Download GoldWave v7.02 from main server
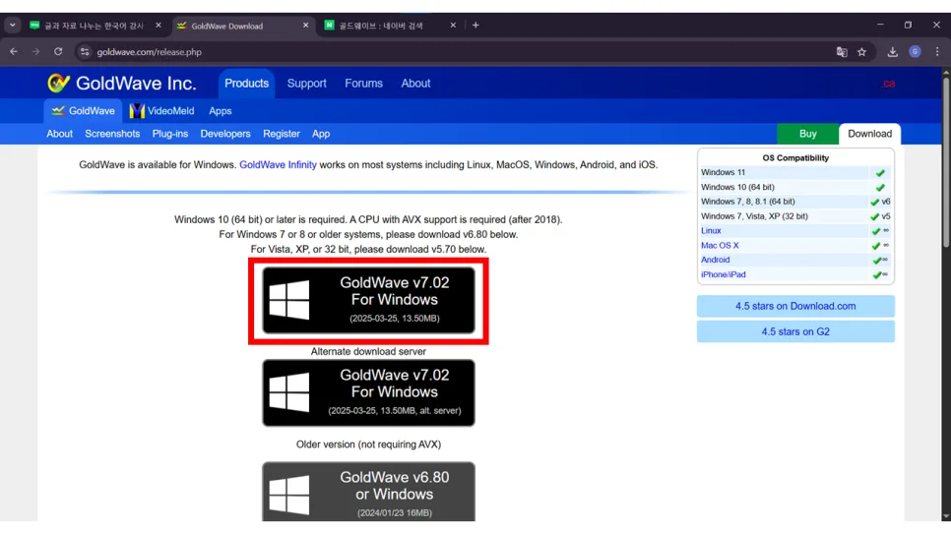Screen dimensions: 951x534 (x=369, y=301)
